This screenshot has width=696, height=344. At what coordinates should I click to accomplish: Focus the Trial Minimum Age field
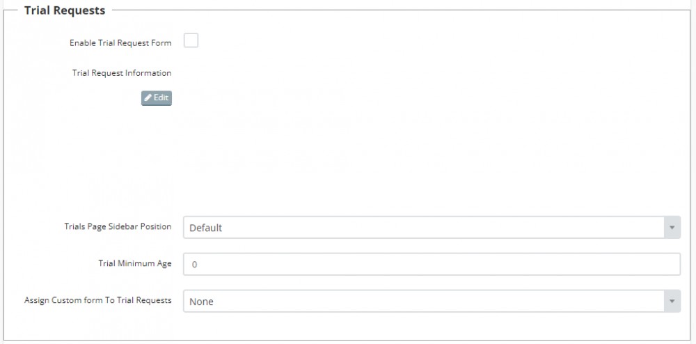432,265
